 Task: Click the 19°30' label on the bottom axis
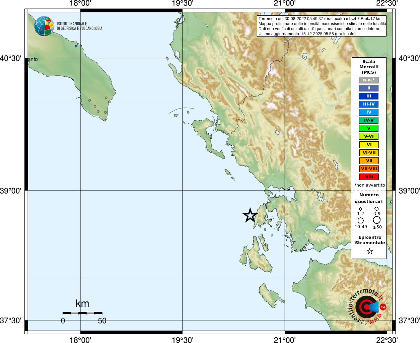point(183,340)
